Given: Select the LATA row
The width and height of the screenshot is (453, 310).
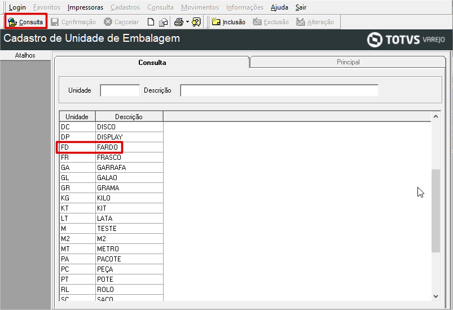Looking at the screenshot, I should [x=111, y=219].
